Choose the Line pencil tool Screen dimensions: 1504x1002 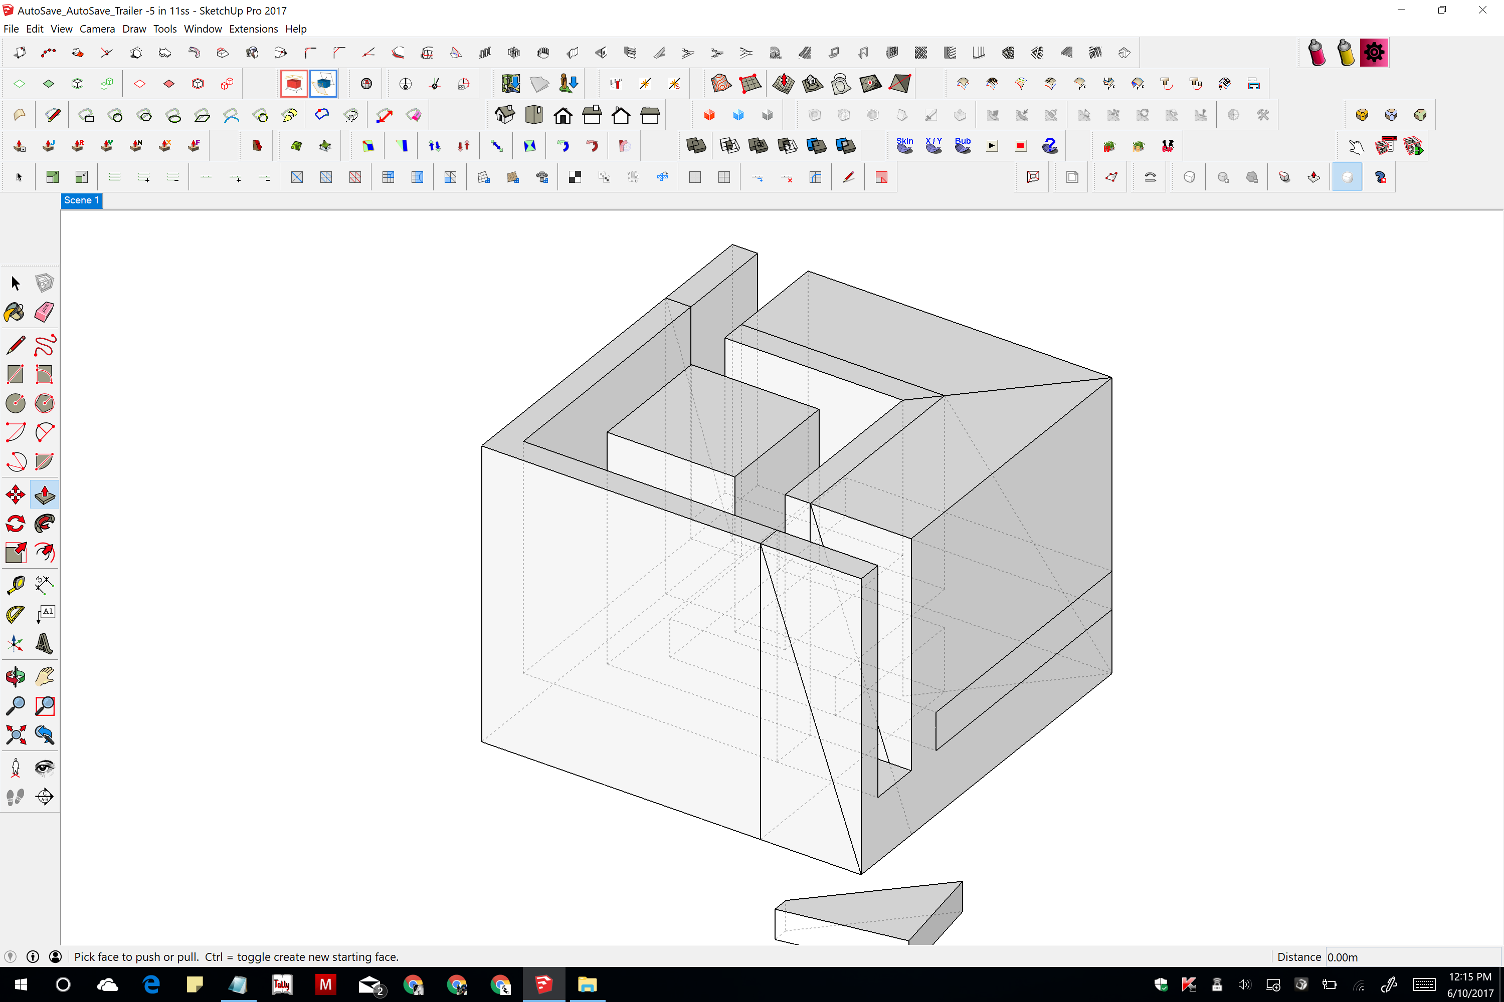pyautogui.click(x=16, y=345)
